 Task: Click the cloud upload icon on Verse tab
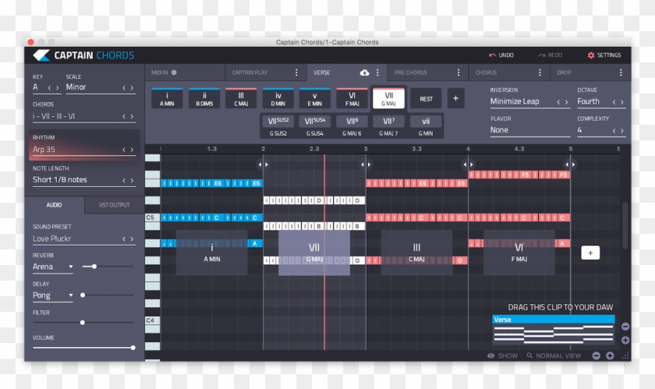(365, 72)
